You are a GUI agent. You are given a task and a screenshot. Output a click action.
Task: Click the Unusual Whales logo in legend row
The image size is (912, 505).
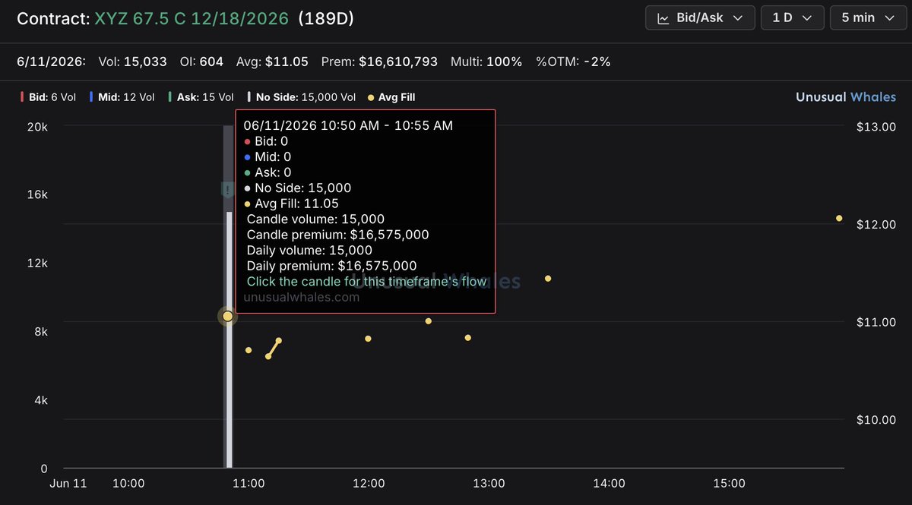[846, 97]
